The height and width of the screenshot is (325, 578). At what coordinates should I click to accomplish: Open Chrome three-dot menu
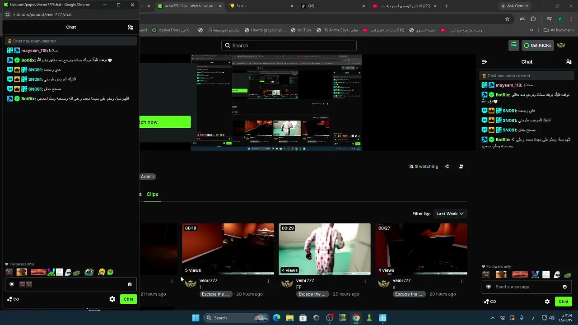571,19
